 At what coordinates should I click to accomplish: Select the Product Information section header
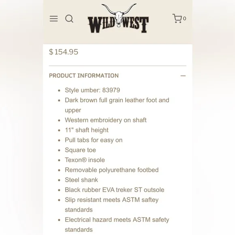click(x=84, y=75)
